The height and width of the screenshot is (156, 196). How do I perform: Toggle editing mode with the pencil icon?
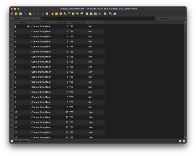(12, 14)
